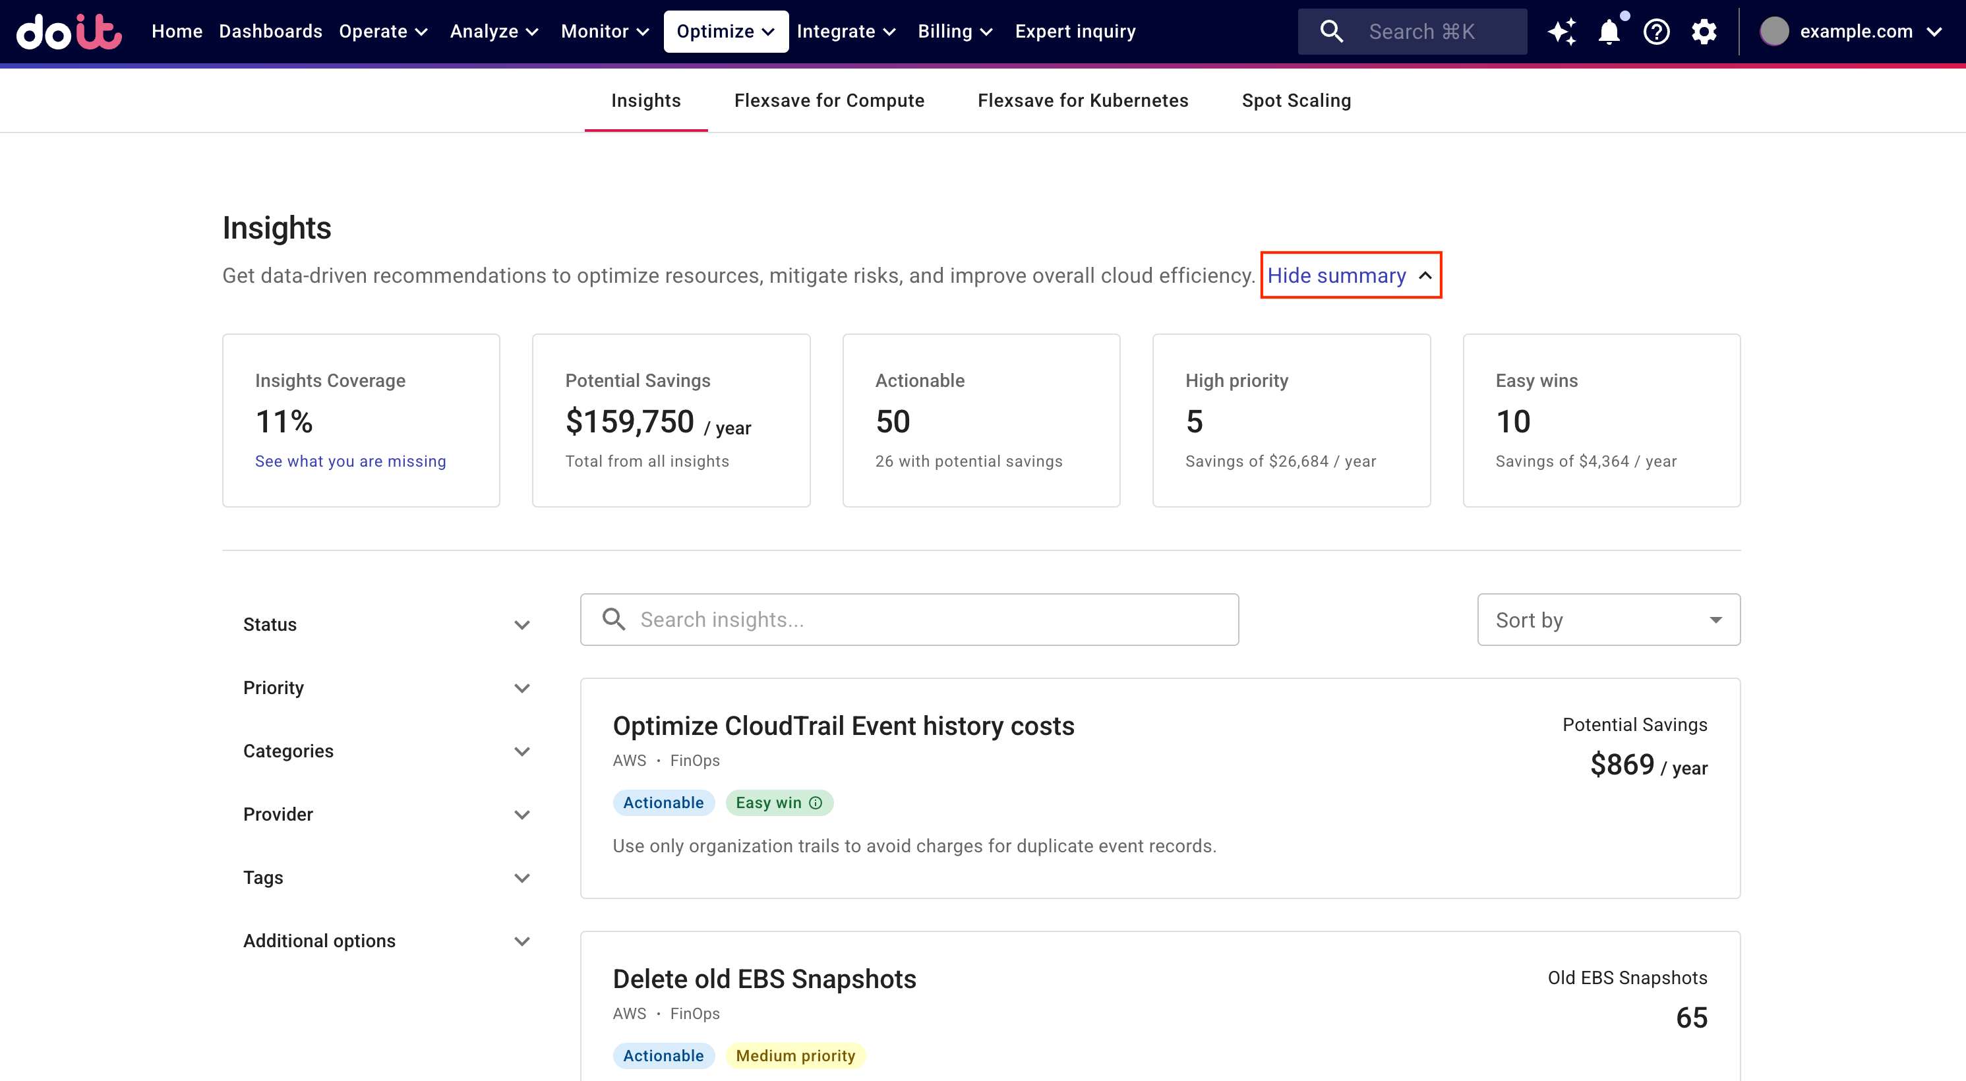The image size is (1966, 1081).
Task: Click 'Total from all insights' text
Action: point(646,461)
